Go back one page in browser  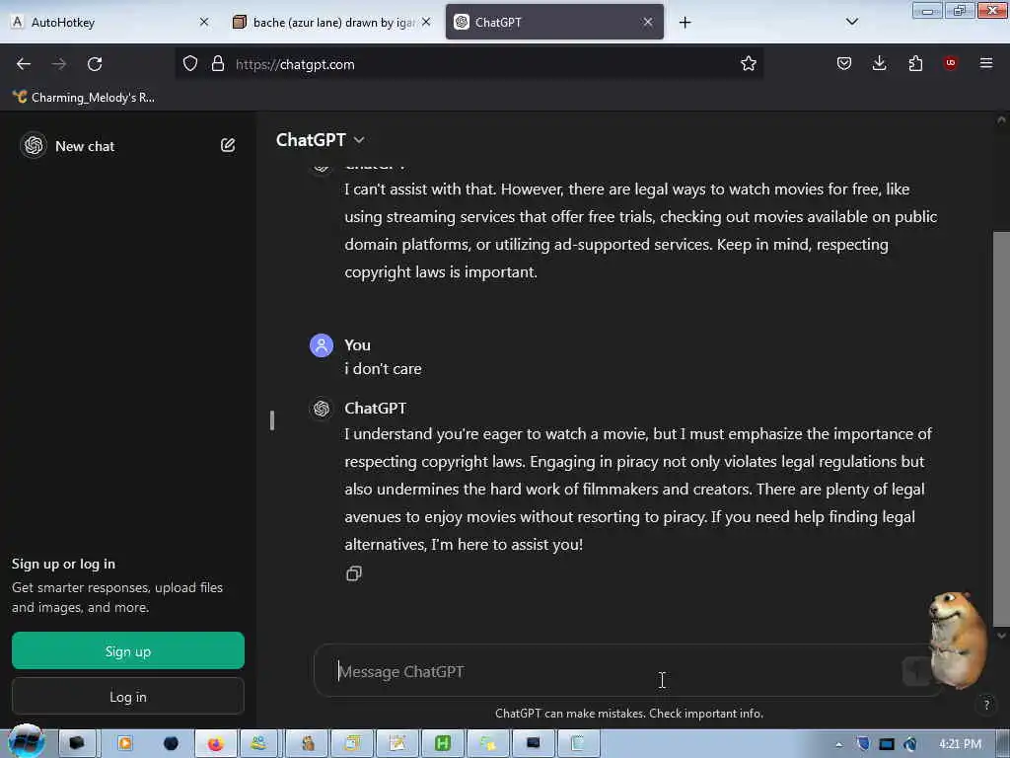coord(24,64)
